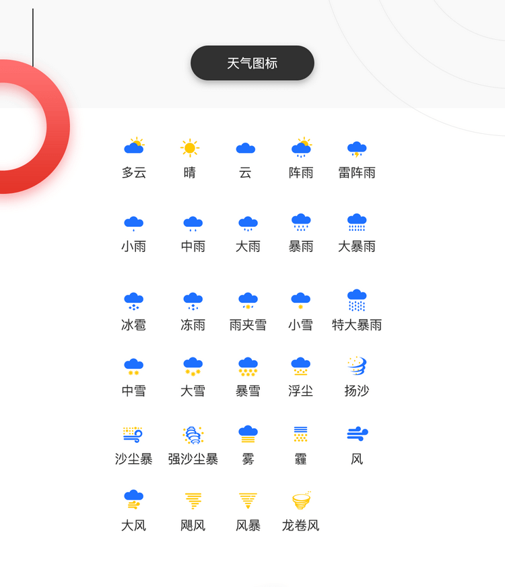Image resolution: width=505 pixels, height=587 pixels.
Task: Select the 浮尘 floating dust icon
Action: pyautogui.click(x=300, y=366)
